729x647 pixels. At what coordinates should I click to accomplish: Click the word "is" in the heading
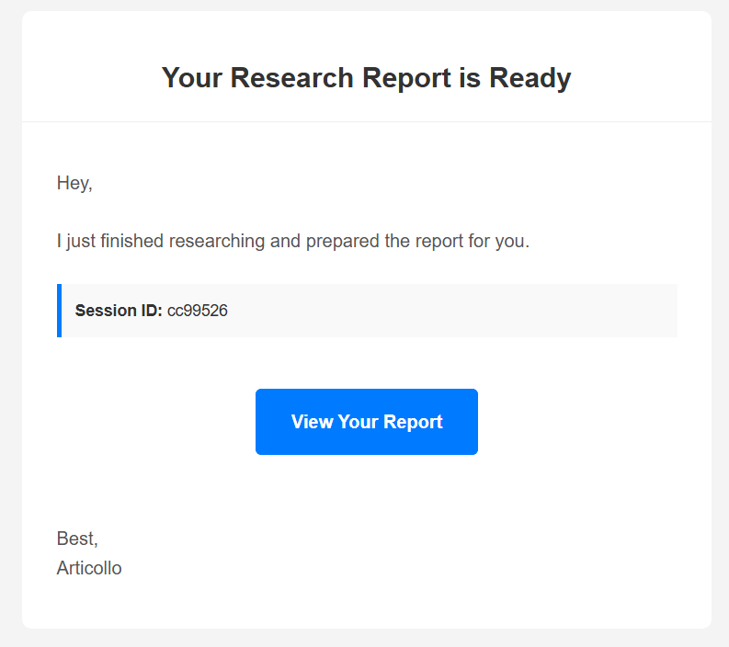[469, 78]
